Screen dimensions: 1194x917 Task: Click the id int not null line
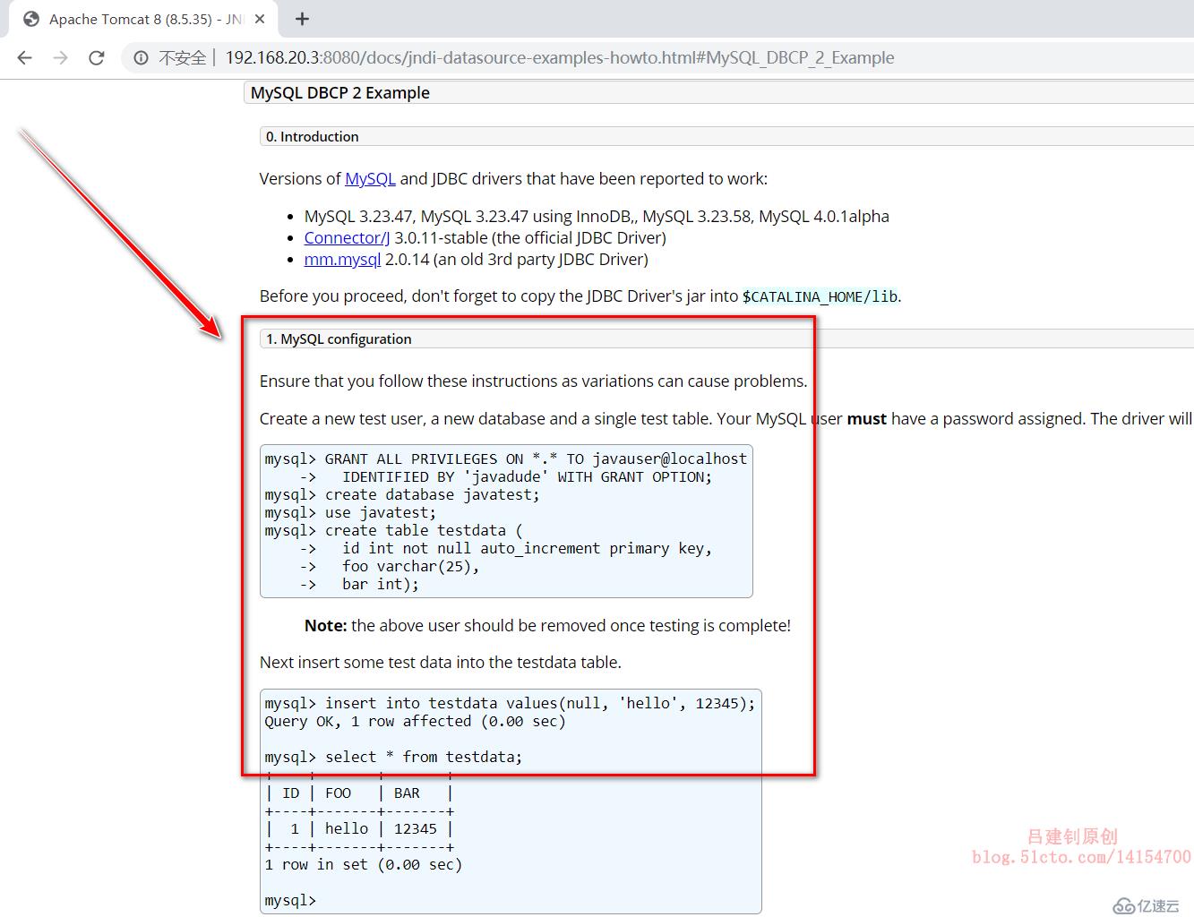pyautogui.click(x=506, y=548)
